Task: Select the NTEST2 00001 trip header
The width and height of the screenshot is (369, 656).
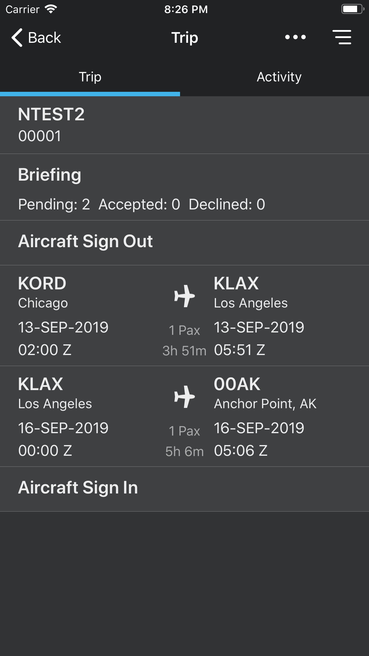Action: pyautogui.click(x=51, y=125)
